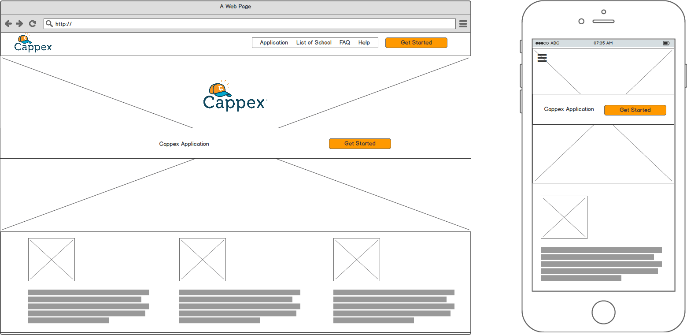Open the phone mockup hamburger menu
Viewport: 687px width, 335px height.
pos(542,58)
